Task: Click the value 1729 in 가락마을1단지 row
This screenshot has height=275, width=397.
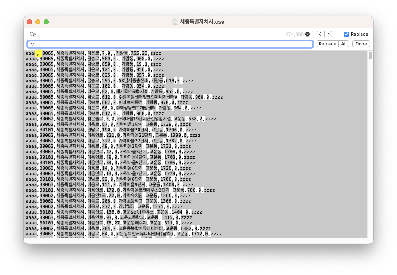Action: point(166,124)
